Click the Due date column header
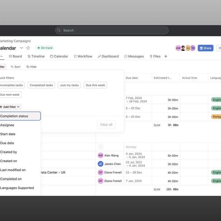The height and width of the screenshot is (221, 221). [138, 78]
